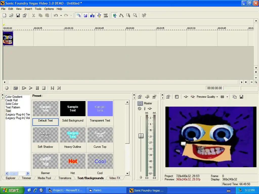Click the Master bus icon
259x194 pixels.
click(140, 103)
